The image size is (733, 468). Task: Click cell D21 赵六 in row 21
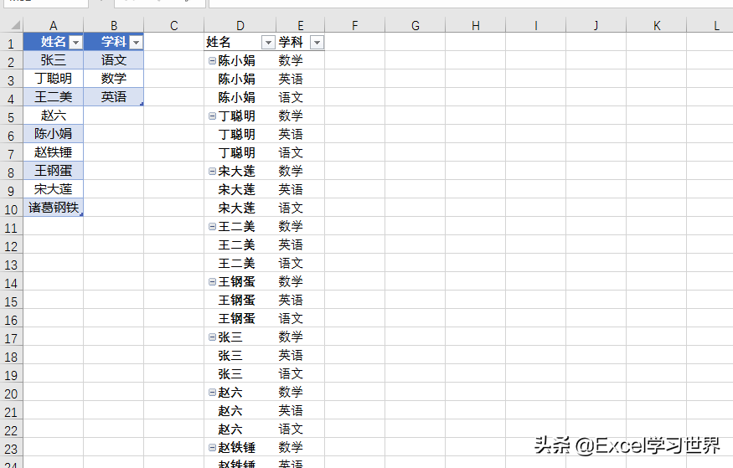(240, 410)
